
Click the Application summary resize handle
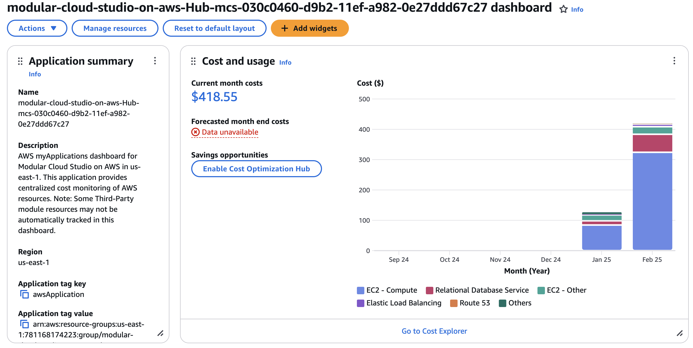(161, 333)
